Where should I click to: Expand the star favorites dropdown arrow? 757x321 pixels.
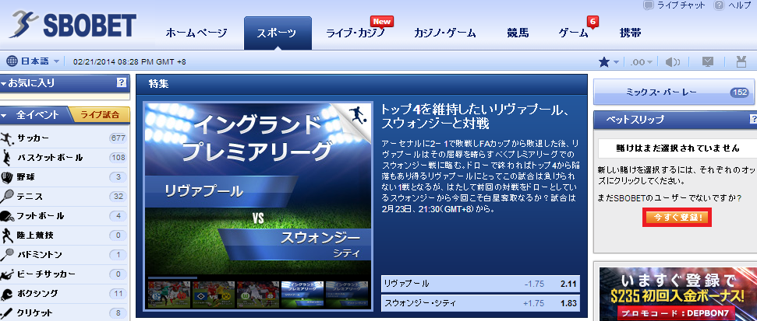tap(616, 62)
